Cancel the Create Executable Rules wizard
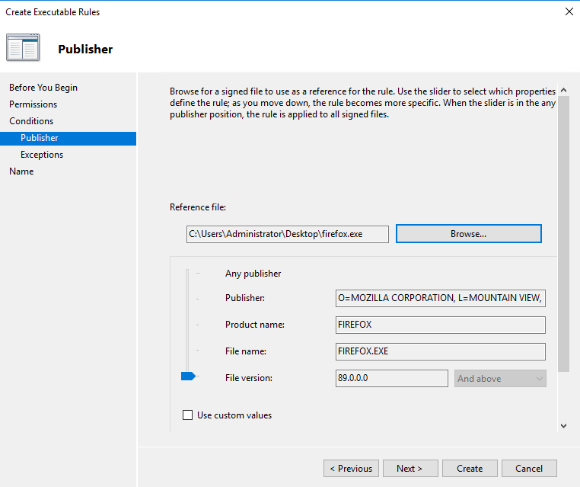Viewport: 580px width, 487px height. click(529, 469)
